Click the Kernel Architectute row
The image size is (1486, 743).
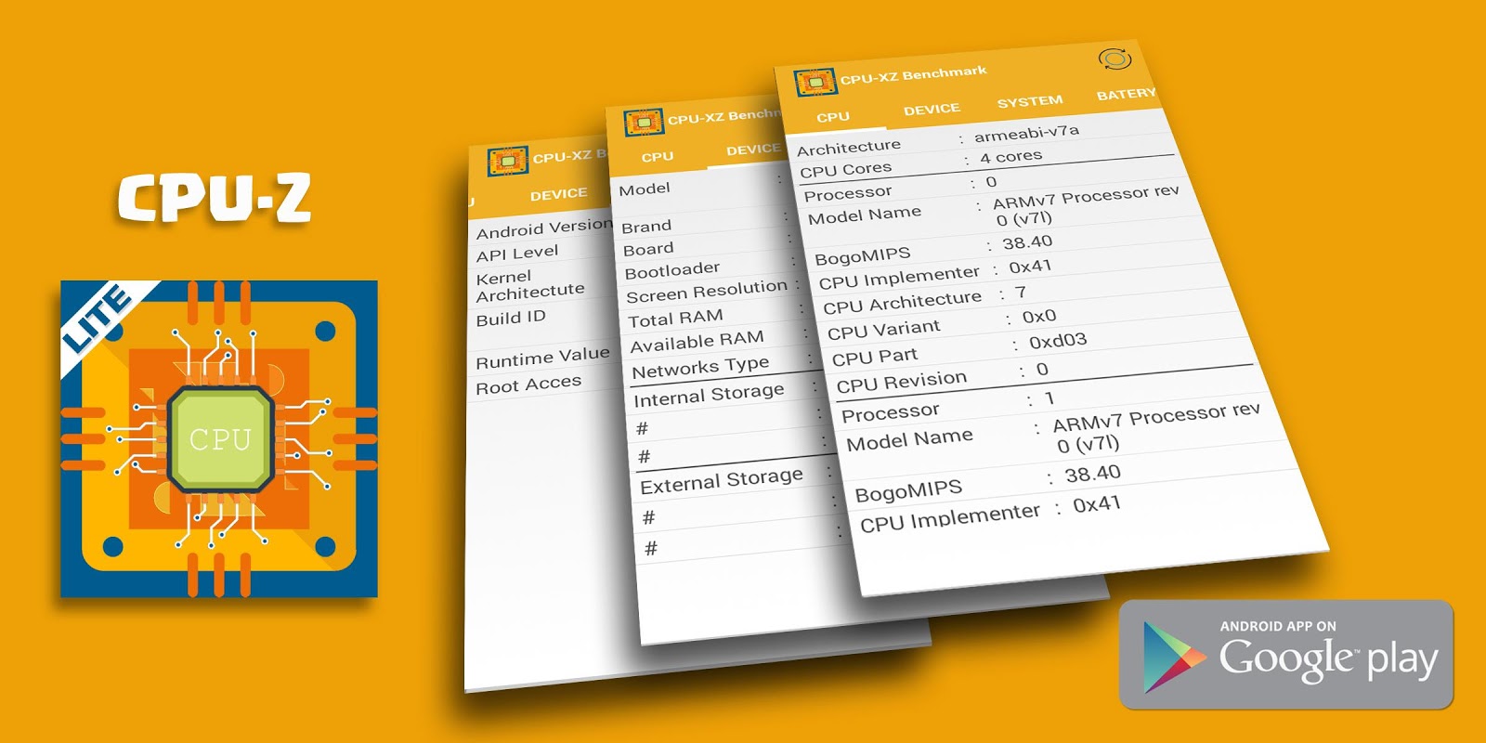(x=543, y=284)
